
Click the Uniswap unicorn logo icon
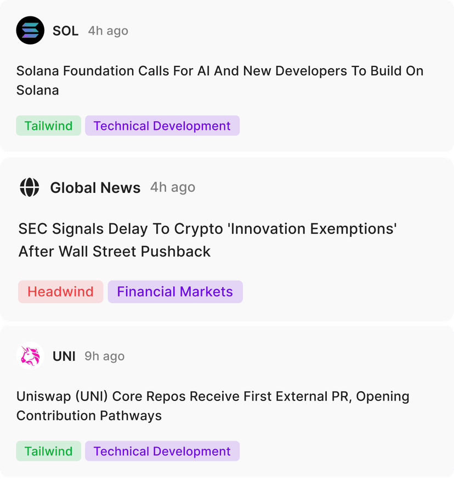pos(30,356)
